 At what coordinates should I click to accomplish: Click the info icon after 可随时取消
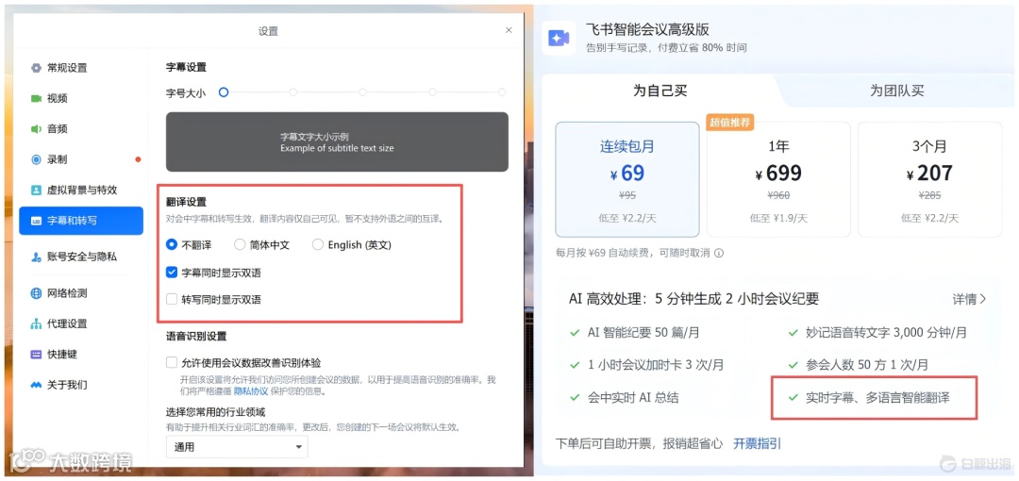[719, 253]
